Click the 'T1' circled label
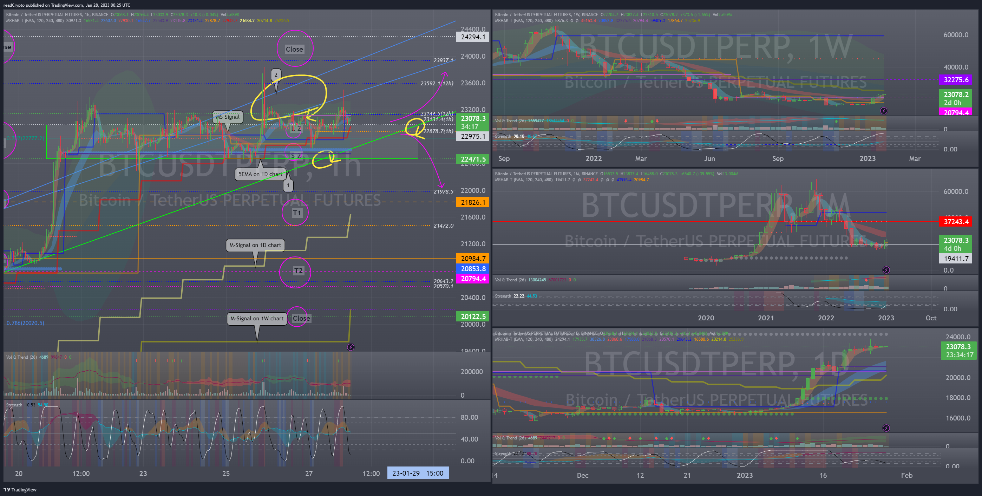 [x=296, y=213]
